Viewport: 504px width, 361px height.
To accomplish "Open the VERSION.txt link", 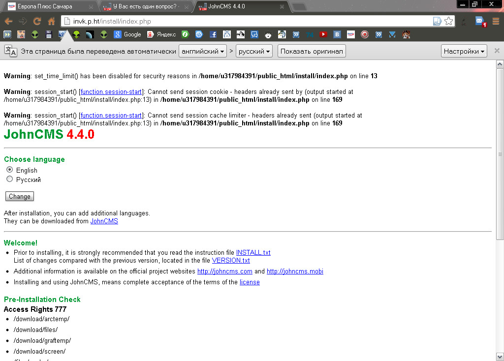I will 231,261.
